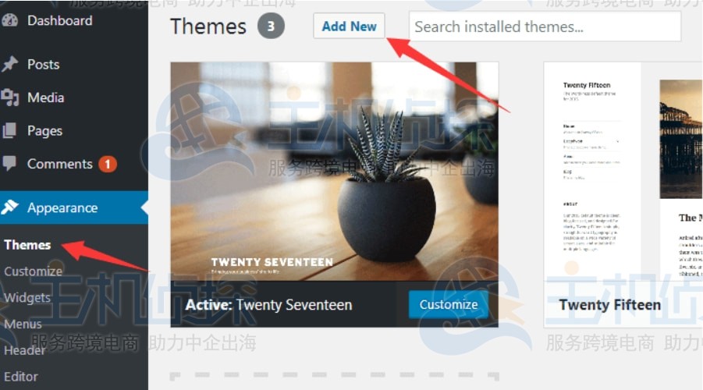Viewport: 703px width, 390px height.
Task: Click the themes count badge 3
Action: coord(271,26)
